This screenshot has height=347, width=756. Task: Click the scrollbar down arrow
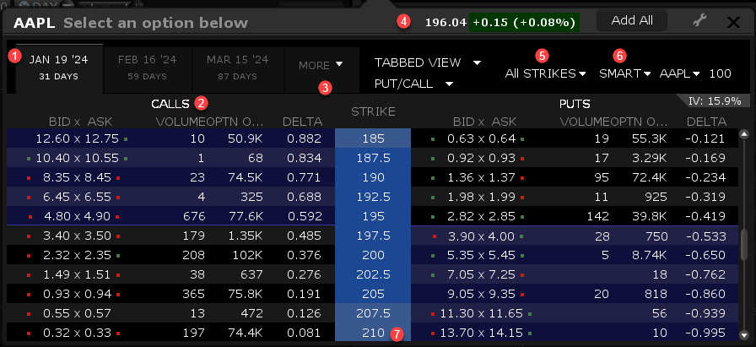point(744,334)
